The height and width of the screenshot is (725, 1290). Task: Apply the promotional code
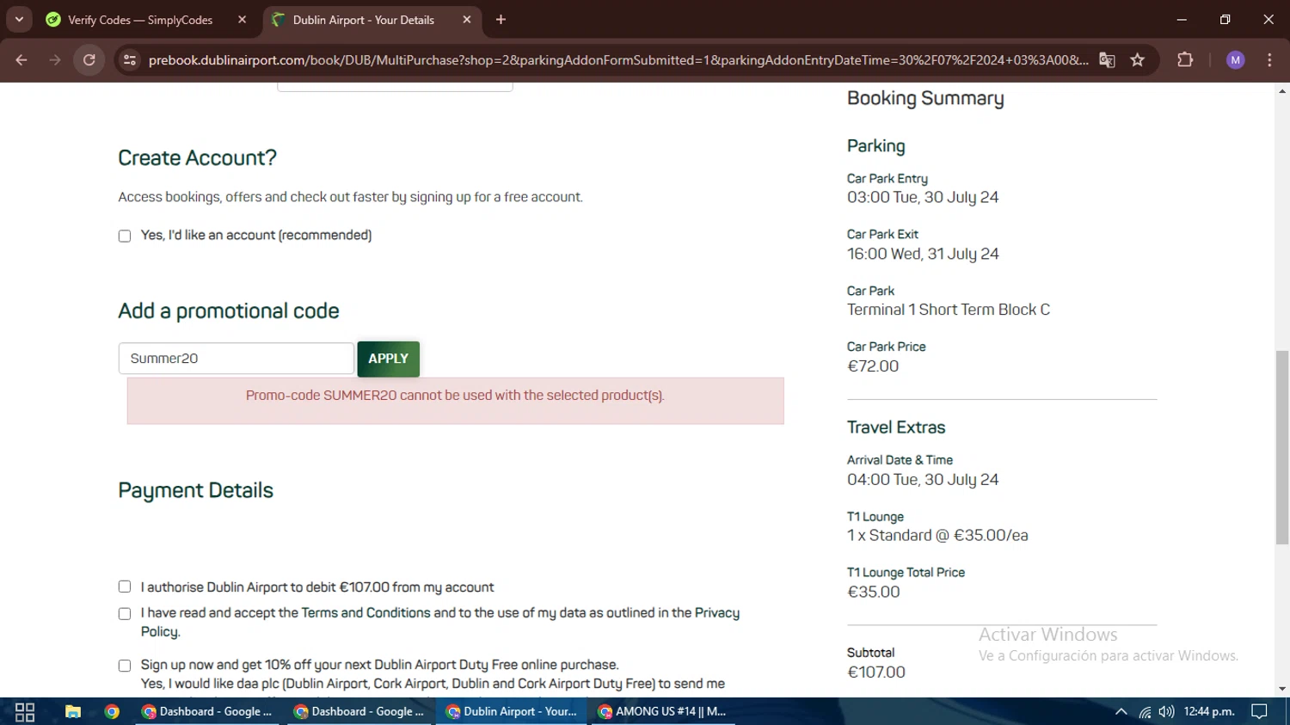389,359
